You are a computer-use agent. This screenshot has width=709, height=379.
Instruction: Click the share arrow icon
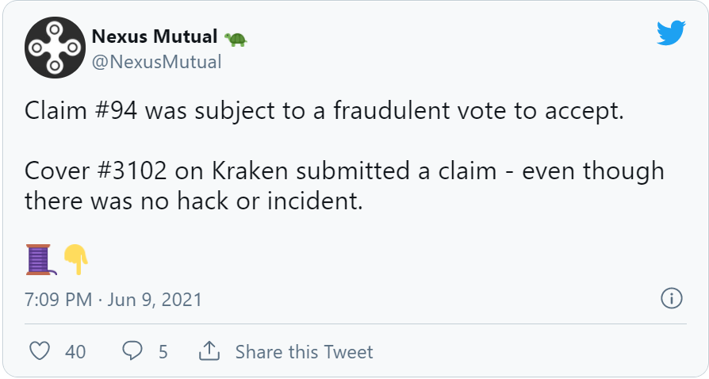209,350
